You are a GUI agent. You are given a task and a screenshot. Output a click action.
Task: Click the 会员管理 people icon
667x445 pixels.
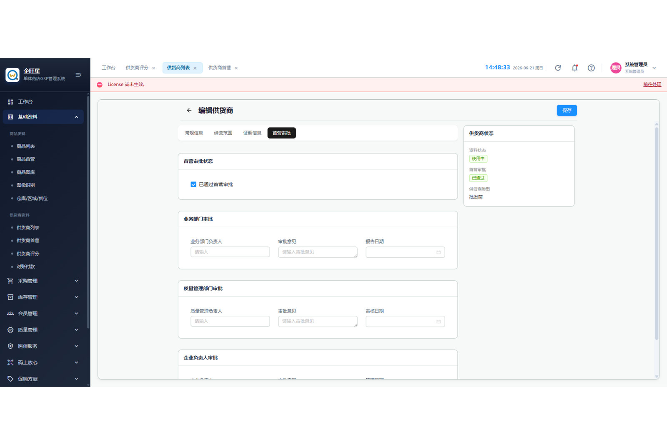pyautogui.click(x=10, y=314)
